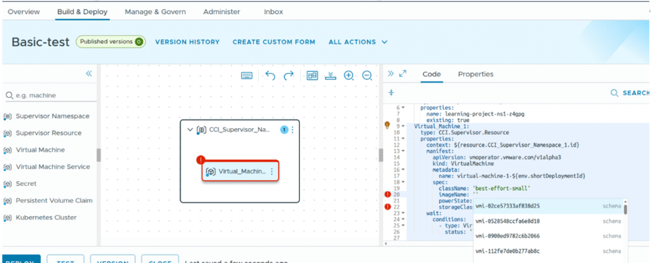Zoom in on the design canvas
Viewport: 651px width, 263px height.
tap(348, 75)
